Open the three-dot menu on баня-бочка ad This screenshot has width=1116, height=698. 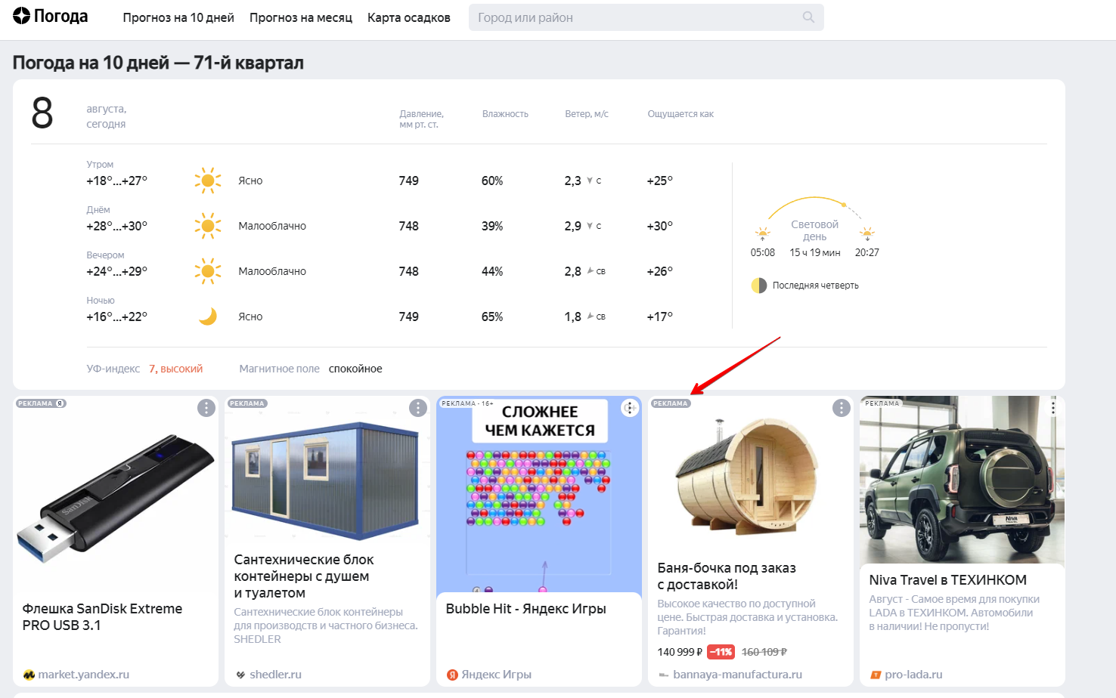[x=841, y=407]
